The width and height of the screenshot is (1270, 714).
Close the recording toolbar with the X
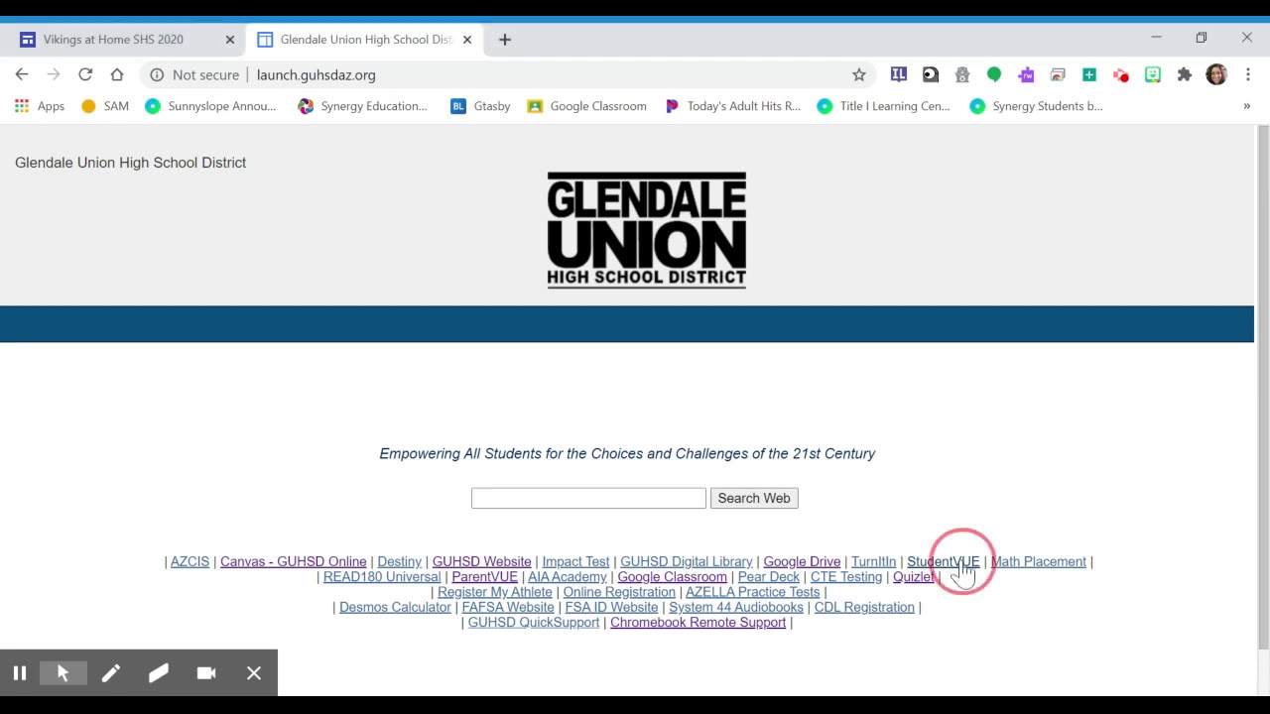(254, 673)
